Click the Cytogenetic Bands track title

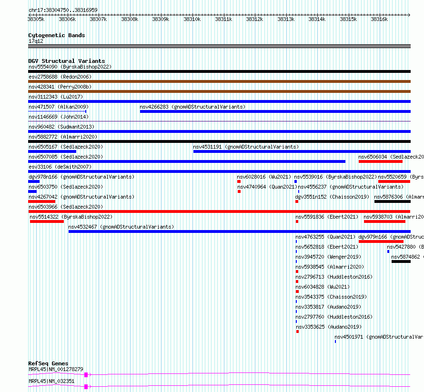[x=57, y=35]
